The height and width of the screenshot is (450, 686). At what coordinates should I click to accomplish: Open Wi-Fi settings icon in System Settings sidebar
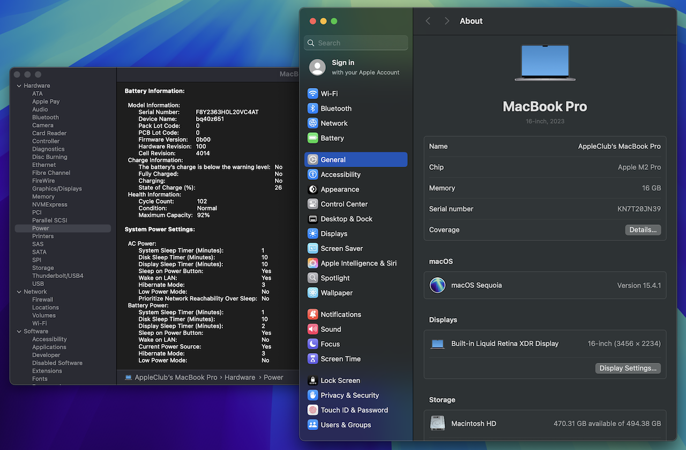point(313,93)
